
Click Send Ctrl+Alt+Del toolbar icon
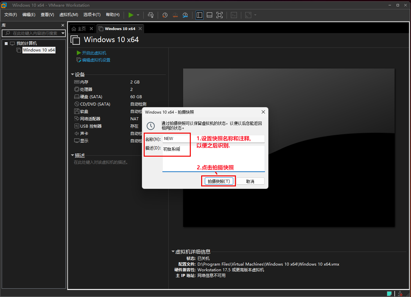click(x=151, y=15)
